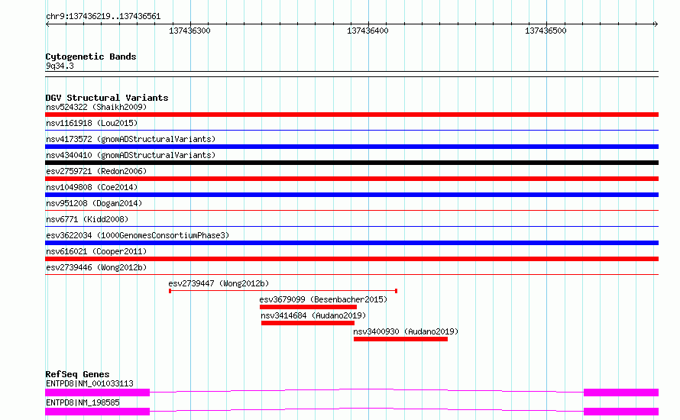
Task: Click the Cytogenetic Bands track heading
Action: coord(91,57)
